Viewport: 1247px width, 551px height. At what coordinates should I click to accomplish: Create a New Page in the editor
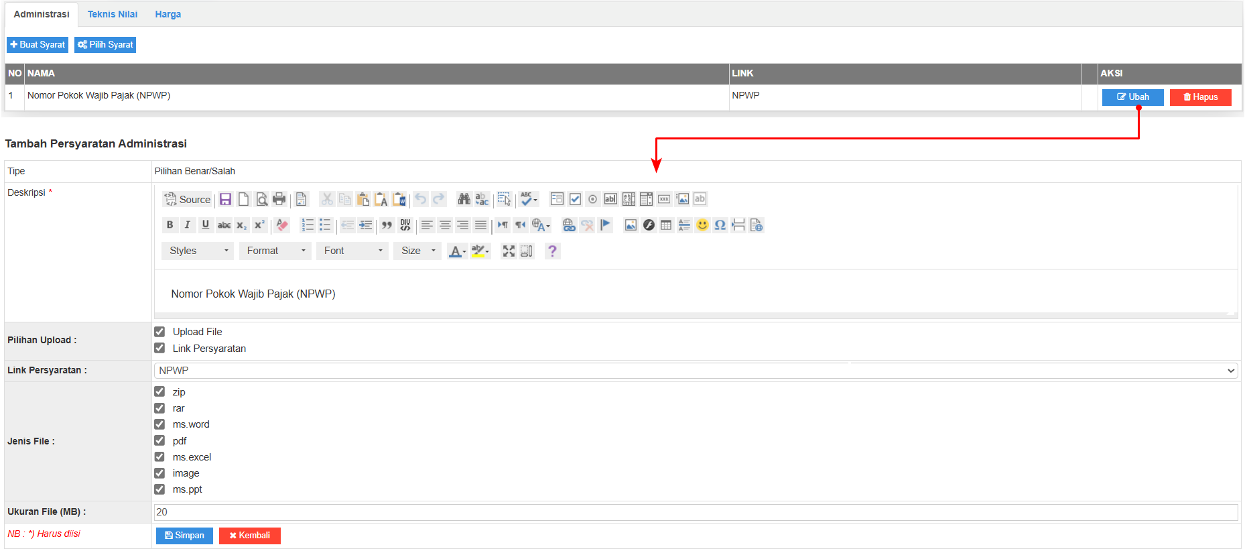click(x=244, y=199)
